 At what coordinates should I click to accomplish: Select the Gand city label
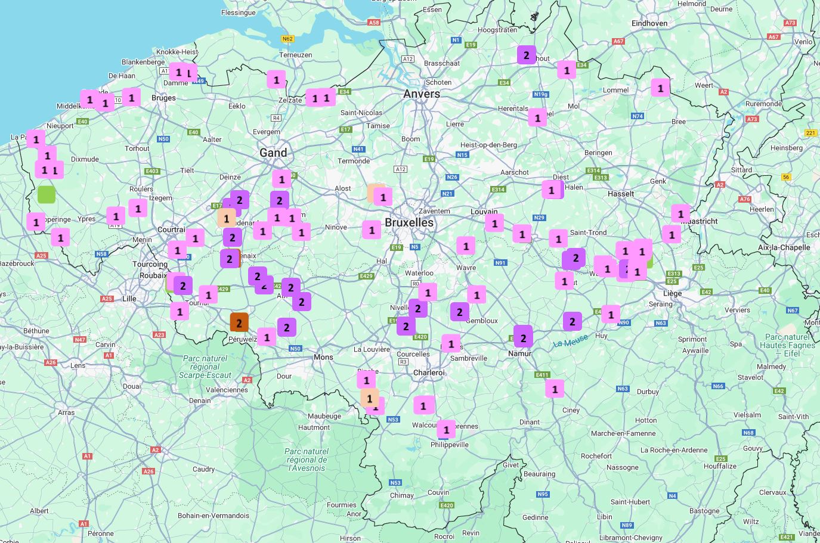coord(273,153)
